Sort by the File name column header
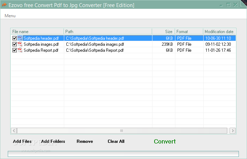The width and height of the screenshot is (247, 159). point(37,32)
